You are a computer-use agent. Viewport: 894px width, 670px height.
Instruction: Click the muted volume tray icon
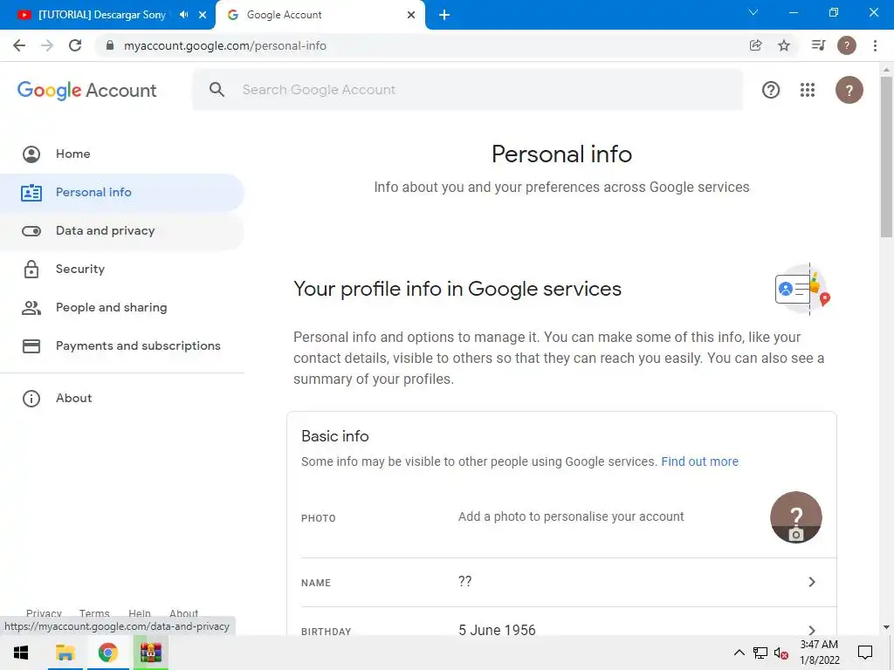pos(781,653)
